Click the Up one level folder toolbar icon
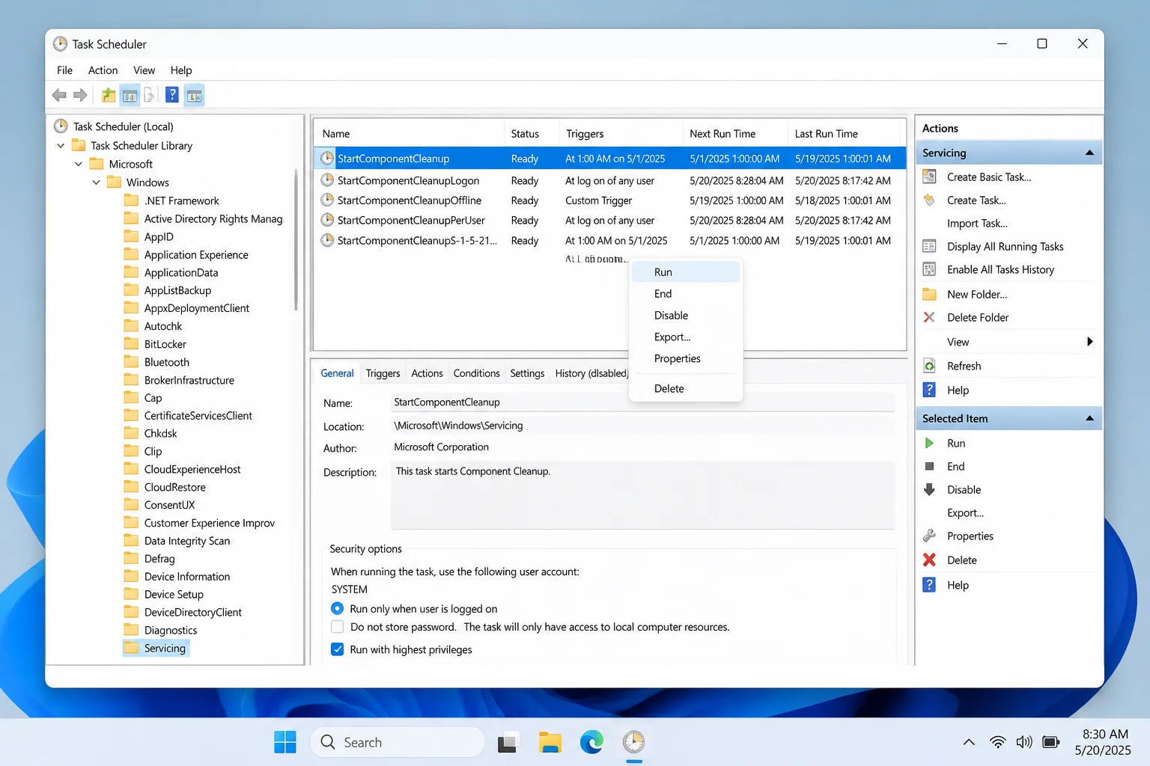1150x766 pixels. point(109,95)
